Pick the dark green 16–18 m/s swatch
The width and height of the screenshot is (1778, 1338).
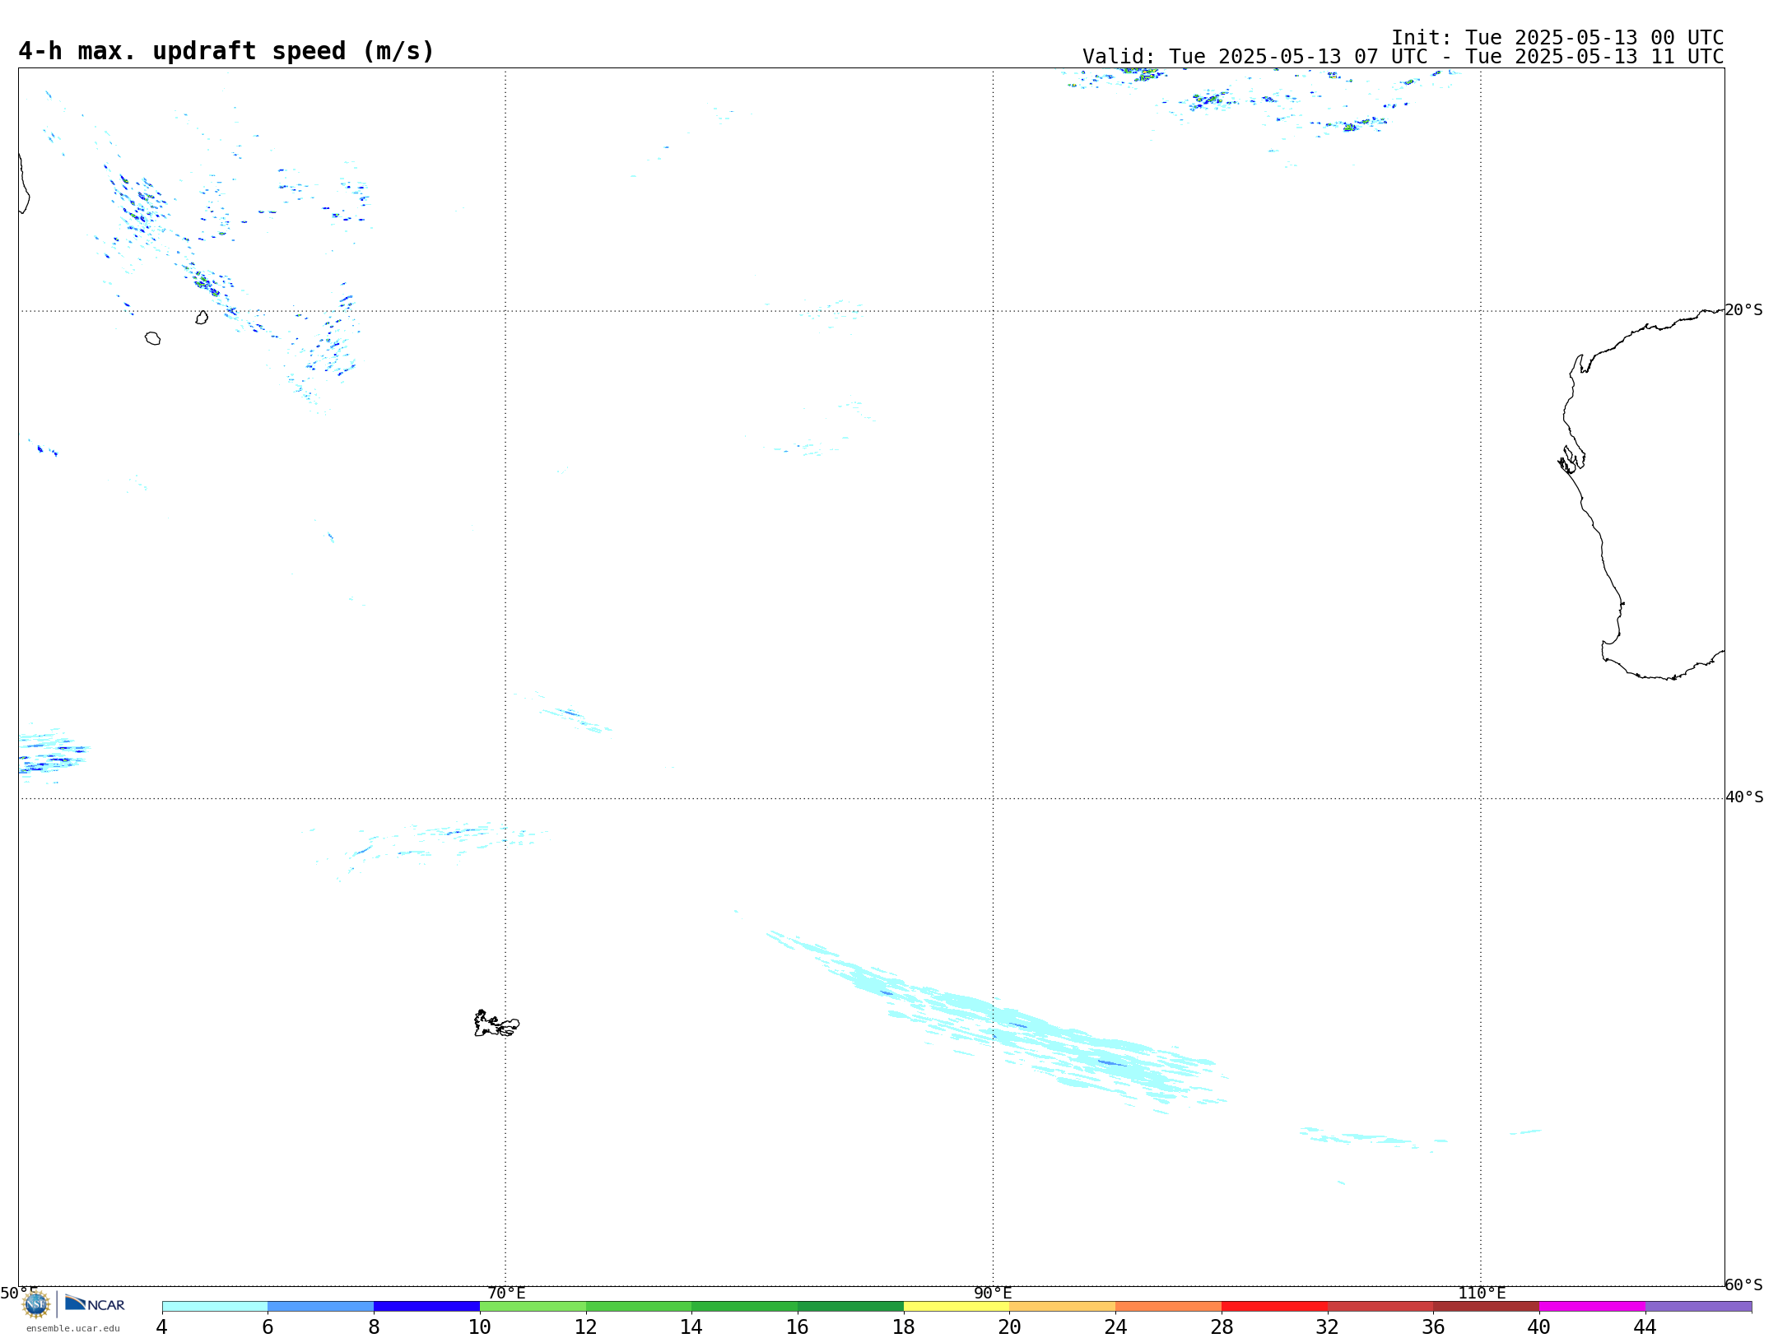pyautogui.click(x=850, y=1307)
